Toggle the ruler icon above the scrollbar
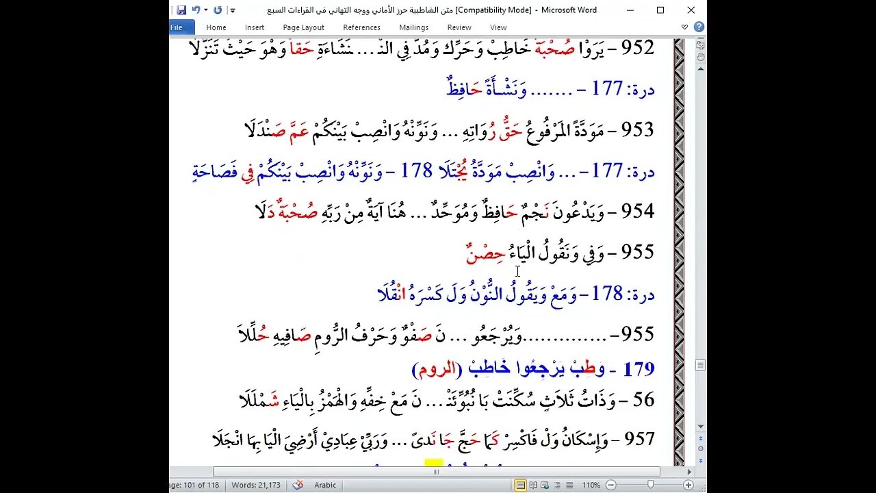The height and width of the screenshot is (493, 876). click(x=700, y=45)
